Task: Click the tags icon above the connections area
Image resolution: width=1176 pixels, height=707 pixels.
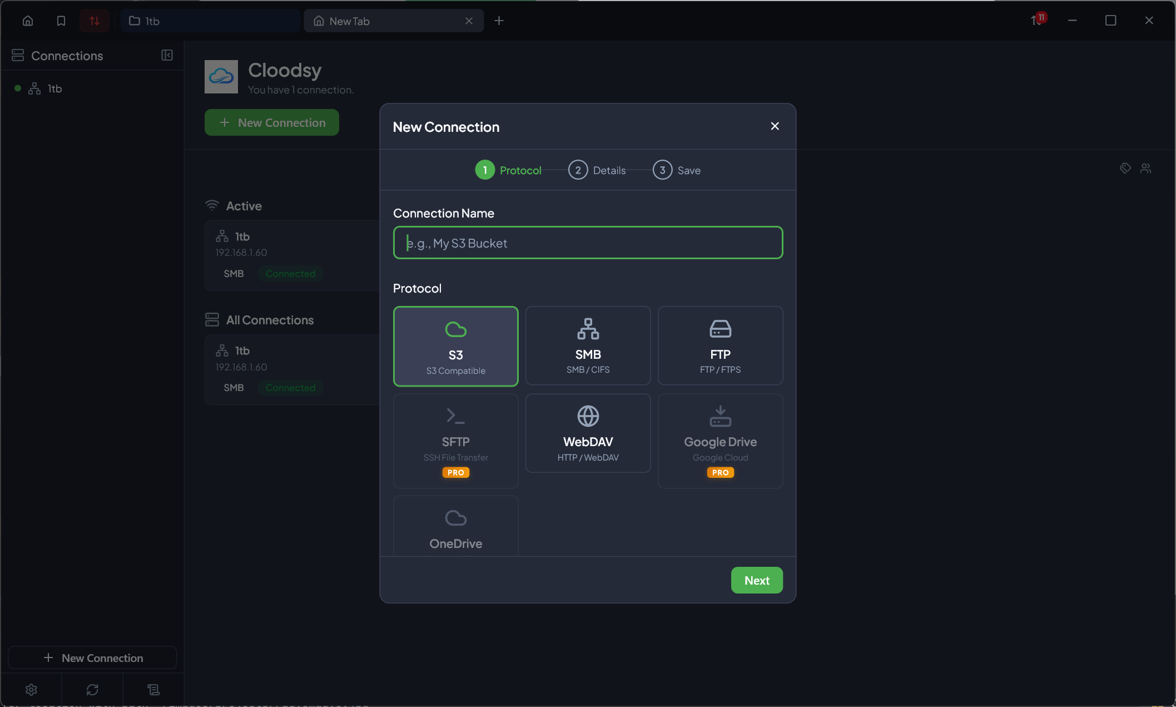Action: coord(1124,167)
